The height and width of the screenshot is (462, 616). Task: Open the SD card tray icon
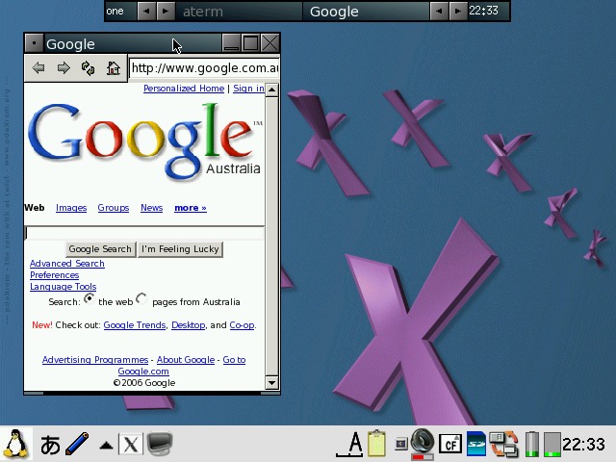(476, 444)
